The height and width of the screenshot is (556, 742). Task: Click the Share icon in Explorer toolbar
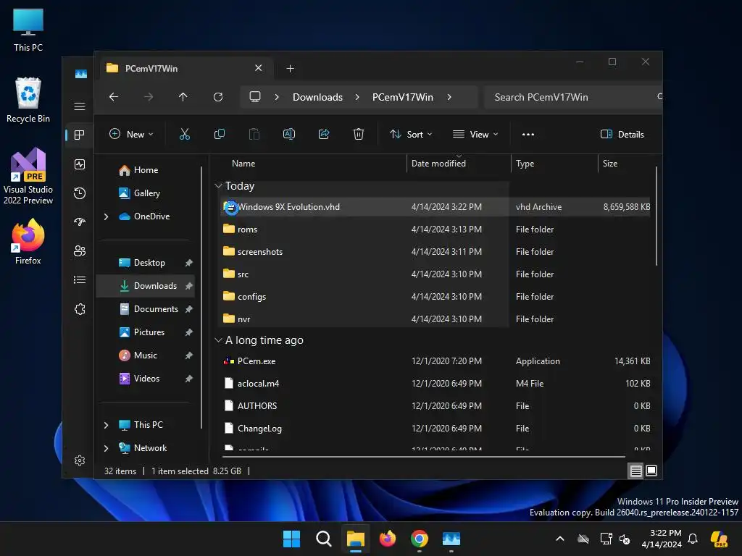[324, 134]
